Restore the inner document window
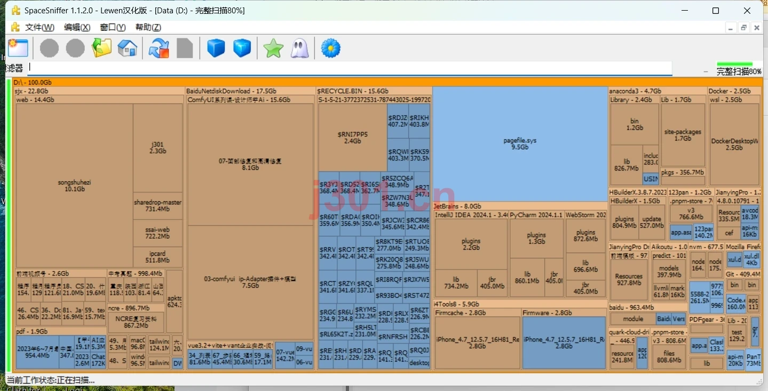768x391 pixels. pos(743,28)
